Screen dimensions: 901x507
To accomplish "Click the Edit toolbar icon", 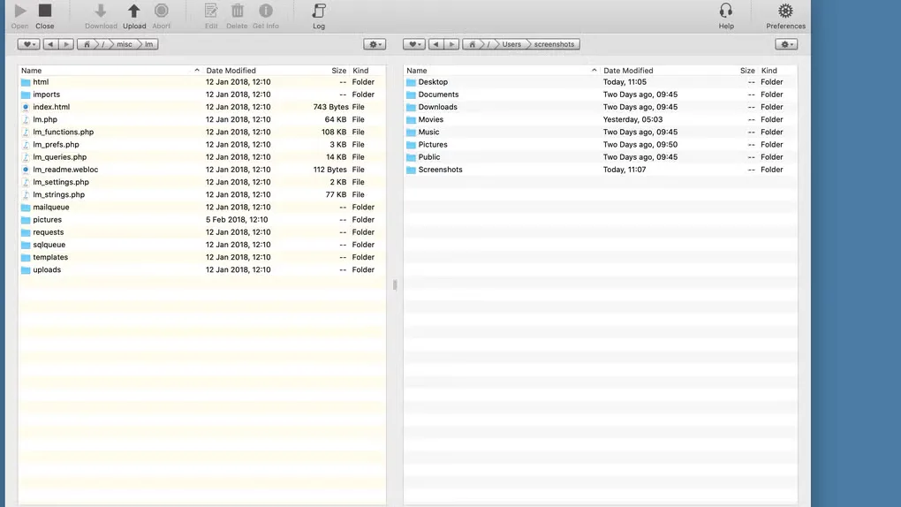I will pos(211,11).
